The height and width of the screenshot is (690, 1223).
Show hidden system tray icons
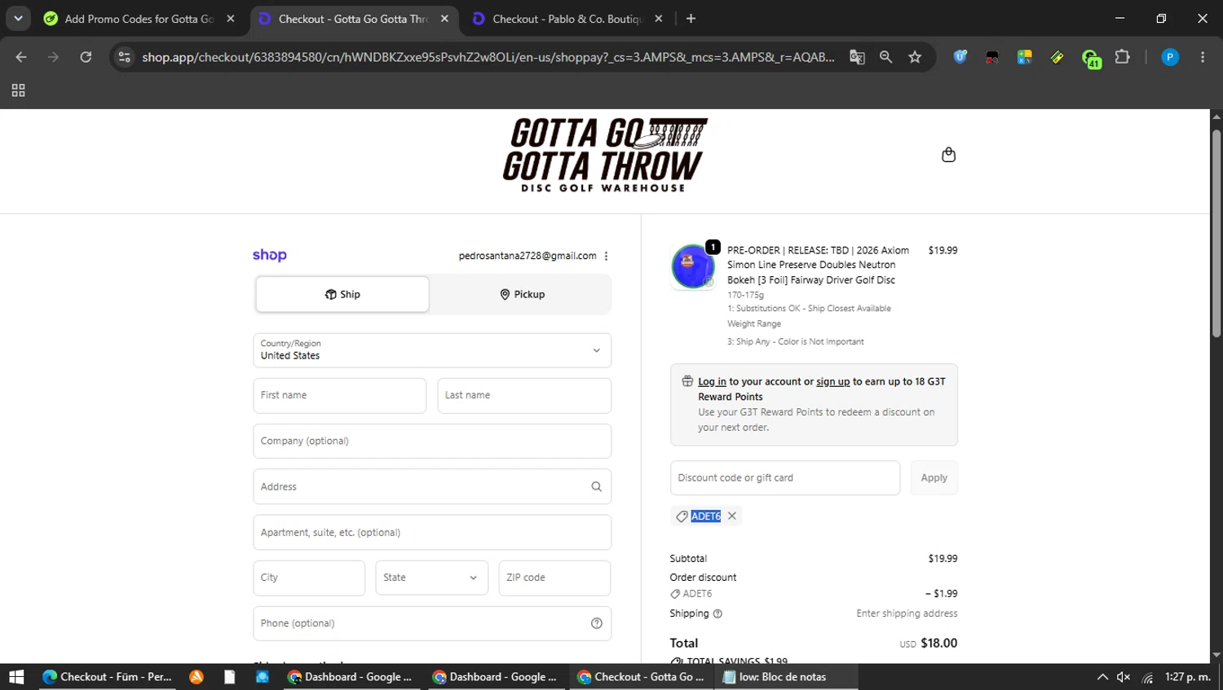pos(1102,677)
